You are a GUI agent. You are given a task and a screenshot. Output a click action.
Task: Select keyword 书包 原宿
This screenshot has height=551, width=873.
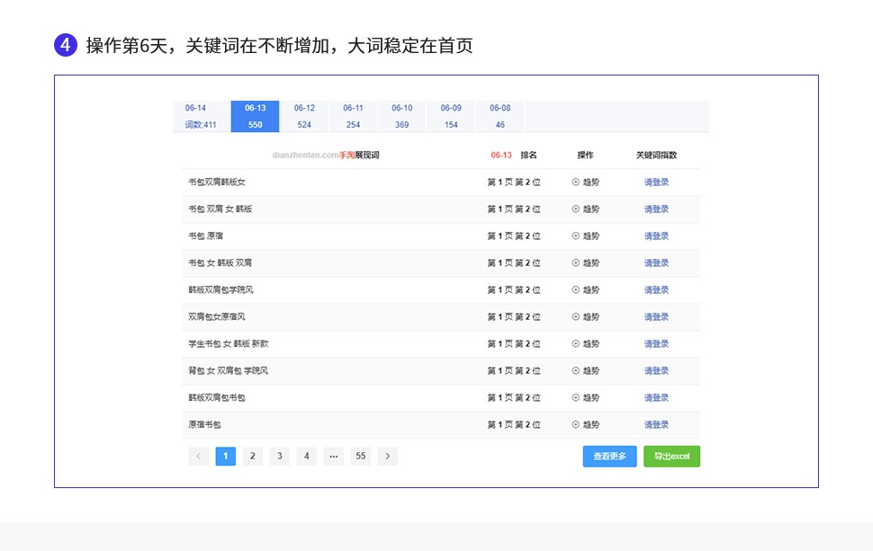tap(205, 236)
